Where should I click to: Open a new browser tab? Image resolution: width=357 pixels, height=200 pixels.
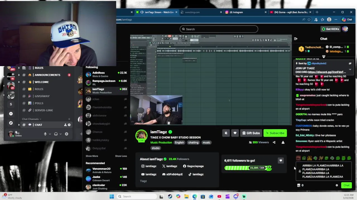(x=317, y=12)
